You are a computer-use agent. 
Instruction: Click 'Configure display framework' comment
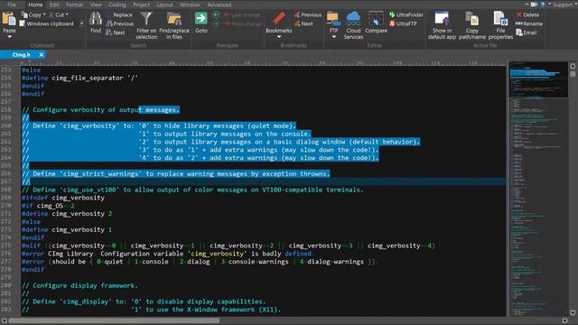pos(79,285)
